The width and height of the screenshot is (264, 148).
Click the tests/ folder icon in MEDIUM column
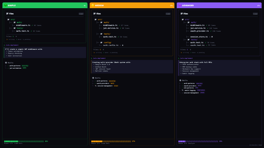point(101,34)
